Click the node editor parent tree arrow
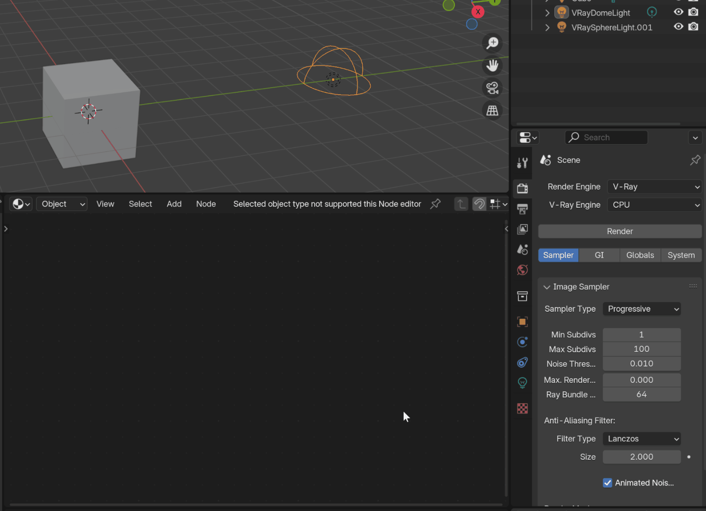The image size is (706, 511). [x=461, y=204]
